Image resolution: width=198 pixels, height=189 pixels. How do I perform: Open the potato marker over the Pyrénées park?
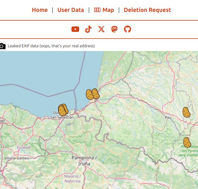(x=187, y=142)
